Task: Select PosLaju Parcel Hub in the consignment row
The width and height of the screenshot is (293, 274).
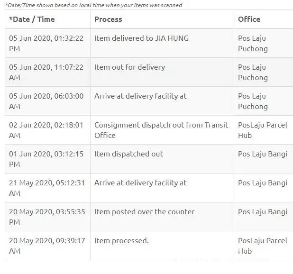Action: 262,130
